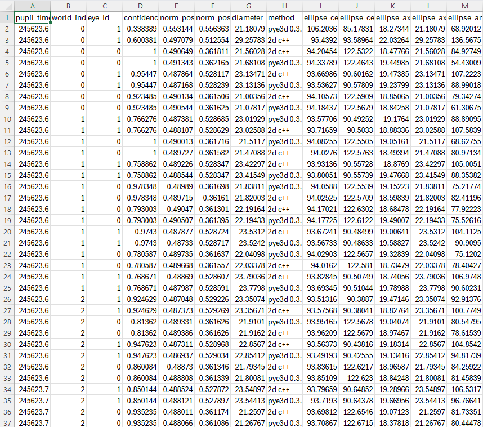Select cell D2 containing 0.338389
483x427 pixels.
(140, 29)
